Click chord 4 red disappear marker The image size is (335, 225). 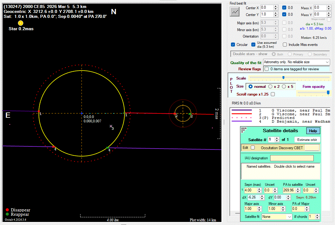tap(54, 147)
